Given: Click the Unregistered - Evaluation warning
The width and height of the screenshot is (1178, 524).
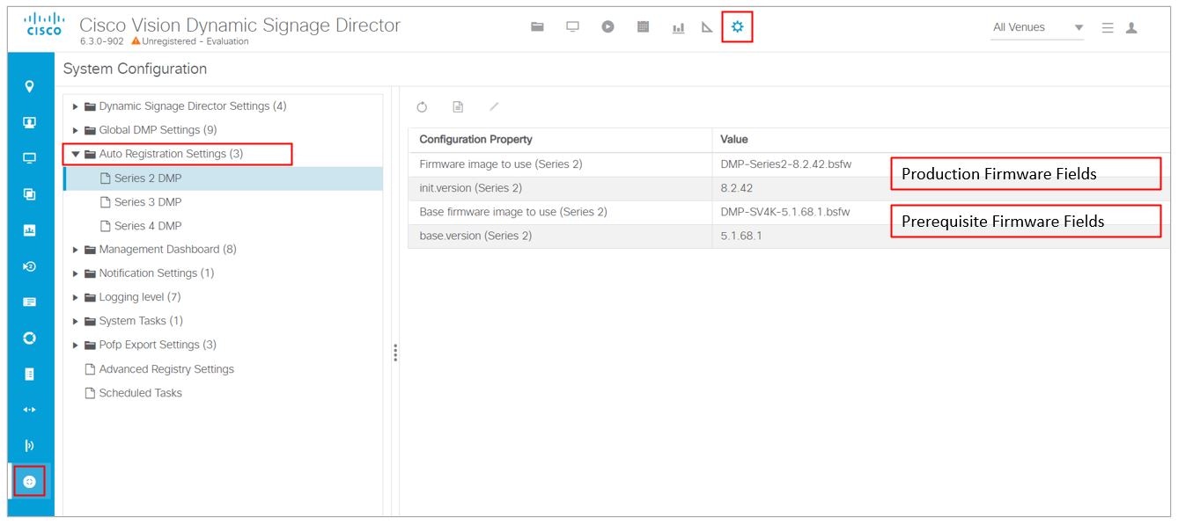Looking at the screenshot, I should pos(189,41).
